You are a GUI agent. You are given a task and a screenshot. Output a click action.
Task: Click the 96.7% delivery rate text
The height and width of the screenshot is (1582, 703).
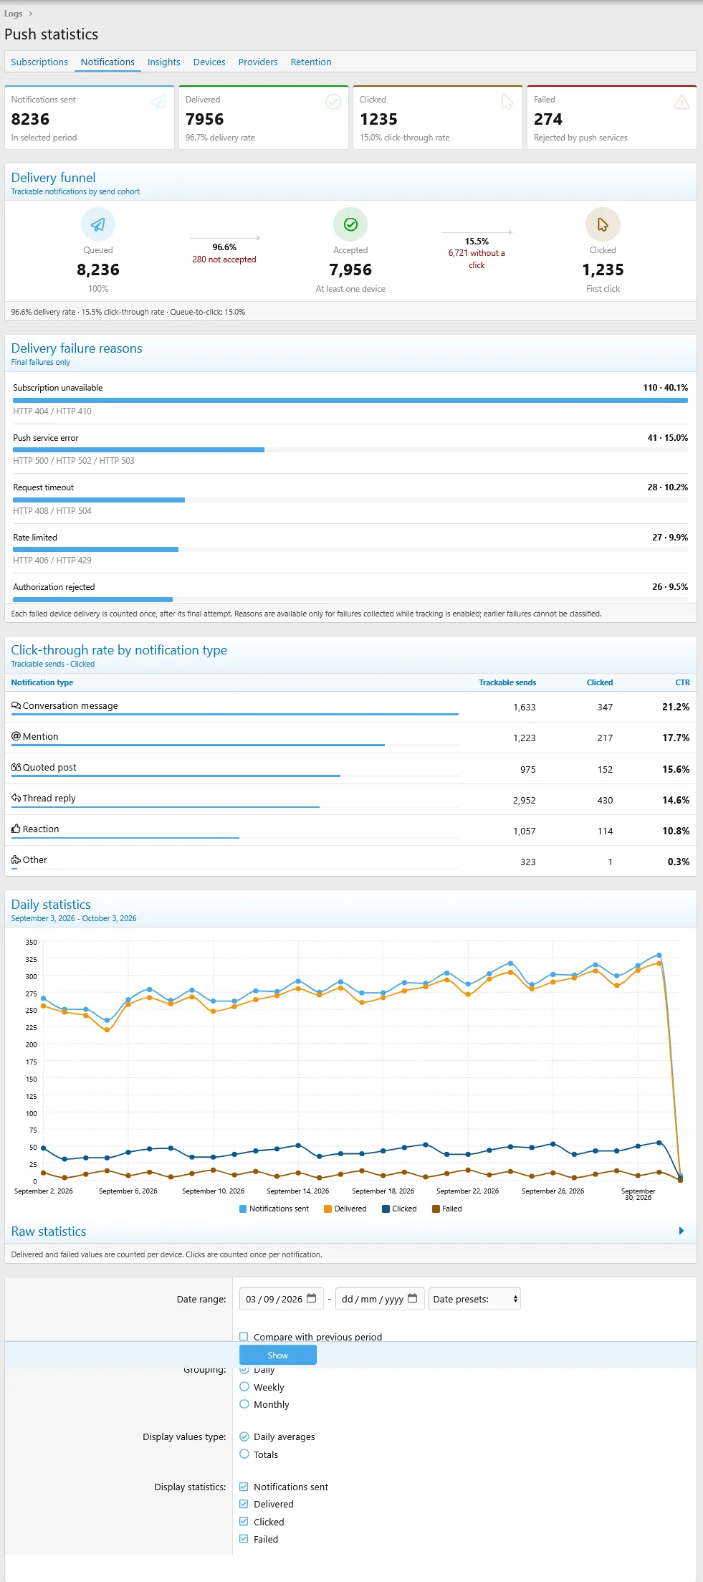[x=220, y=138]
